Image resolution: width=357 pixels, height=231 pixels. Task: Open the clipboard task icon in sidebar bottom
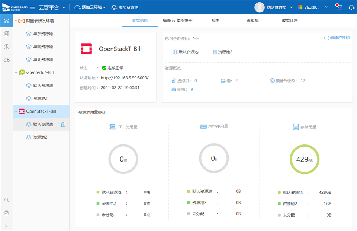coord(6,213)
